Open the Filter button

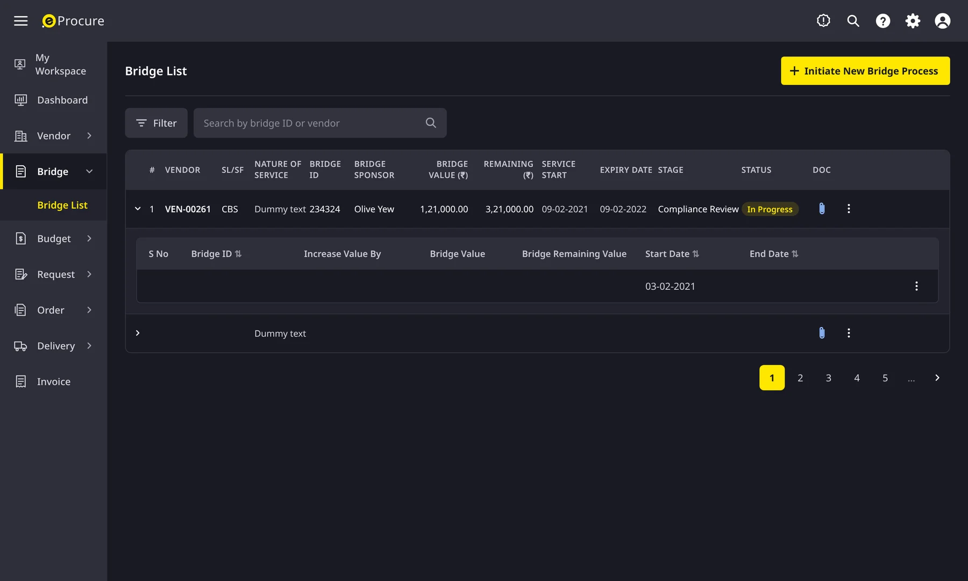156,123
